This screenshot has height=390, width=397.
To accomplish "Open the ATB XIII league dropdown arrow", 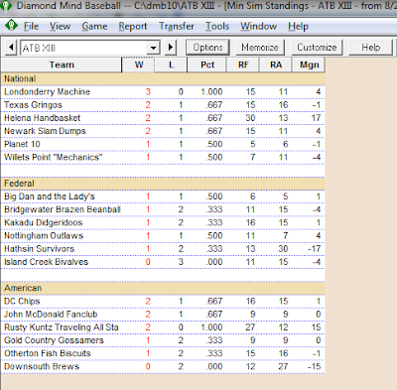I will click(153, 48).
